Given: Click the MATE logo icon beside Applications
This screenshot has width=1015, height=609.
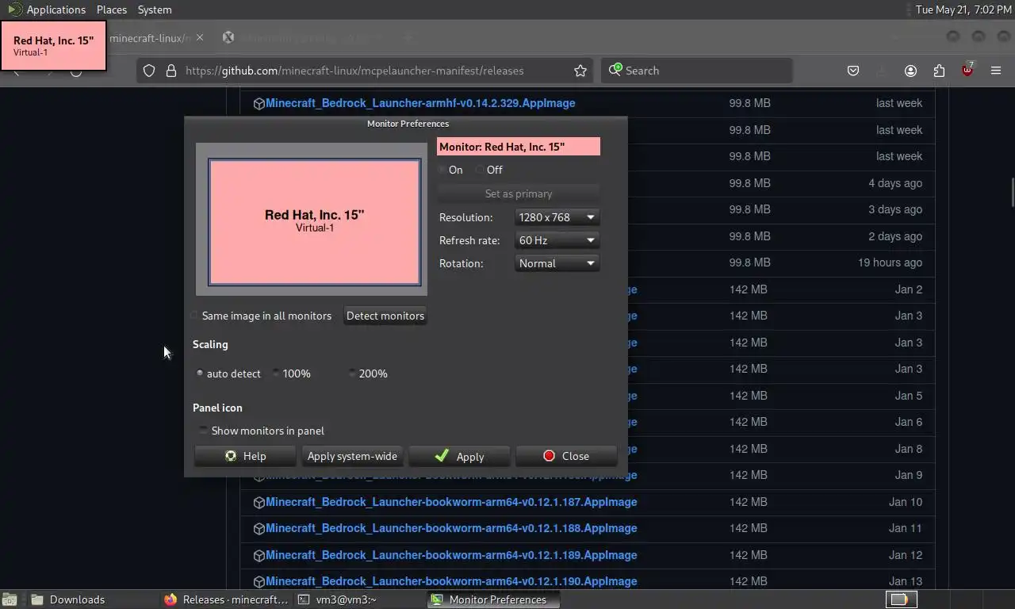Looking at the screenshot, I should pos(14,10).
